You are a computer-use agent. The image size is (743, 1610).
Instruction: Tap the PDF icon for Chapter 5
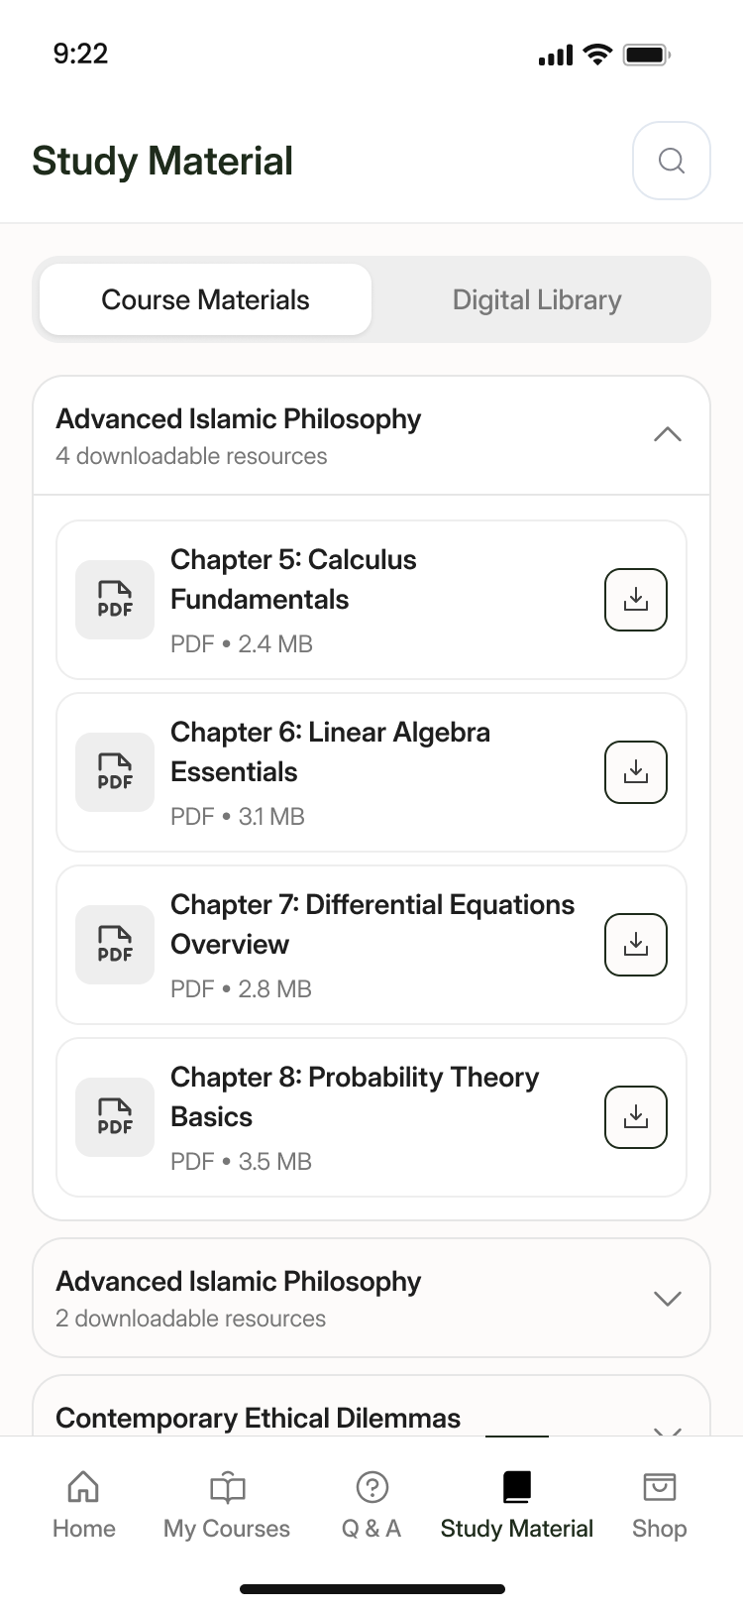pos(115,600)
